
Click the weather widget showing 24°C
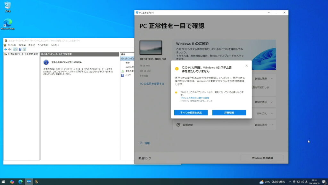(272, 182)
